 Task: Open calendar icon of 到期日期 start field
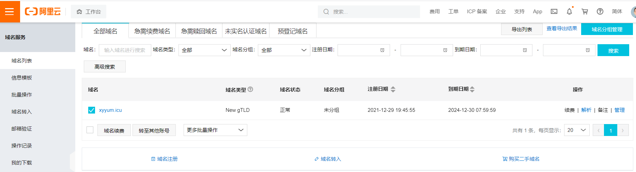[525, 50]
